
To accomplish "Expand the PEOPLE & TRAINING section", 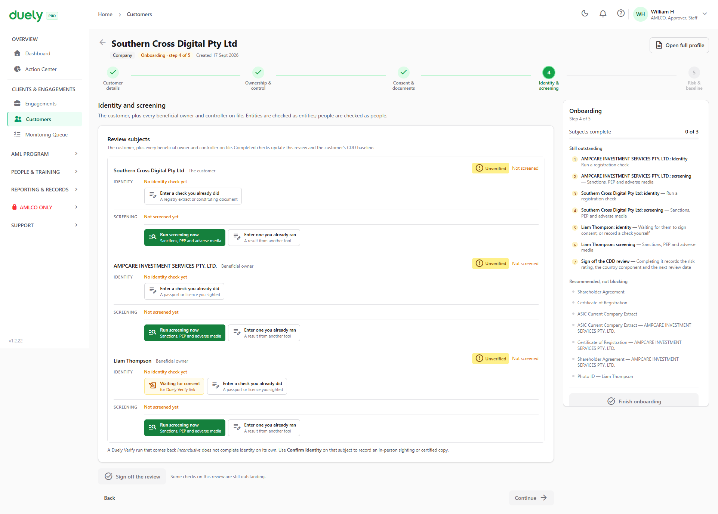I will point(45,172).
